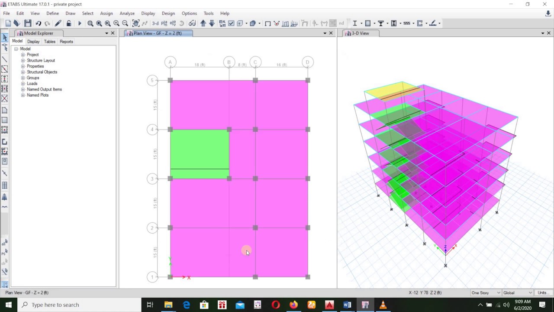Move down one story with the down arrow

point(212,23)
